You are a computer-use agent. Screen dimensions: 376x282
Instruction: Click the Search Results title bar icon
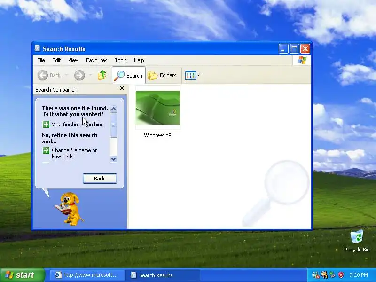[x=37, y=48]
